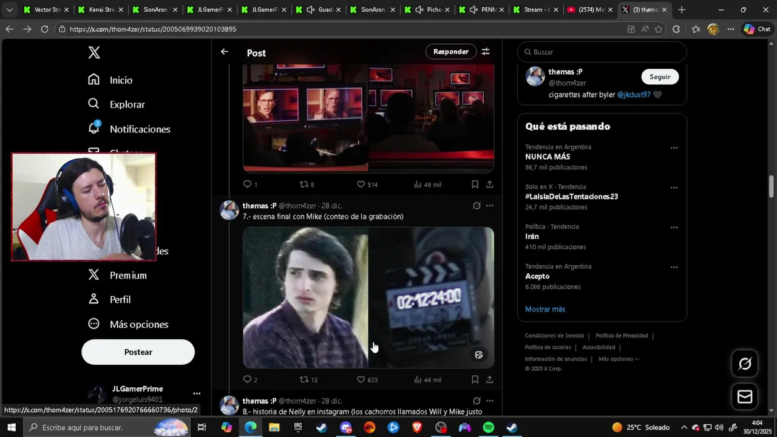Open Brave browser from the taskbar
The width and height of the screenshot is (777, 437).
417,427
